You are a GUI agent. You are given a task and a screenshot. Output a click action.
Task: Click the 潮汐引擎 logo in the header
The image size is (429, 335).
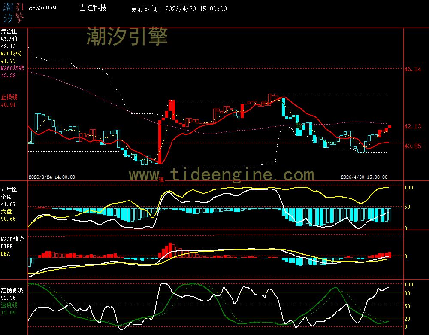point(13,12)
